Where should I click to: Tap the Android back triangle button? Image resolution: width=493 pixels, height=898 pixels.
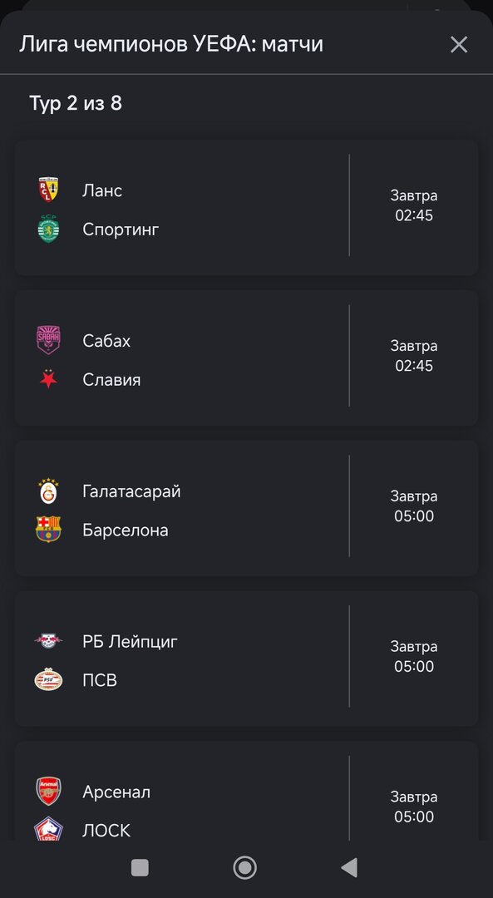[349, 867]
